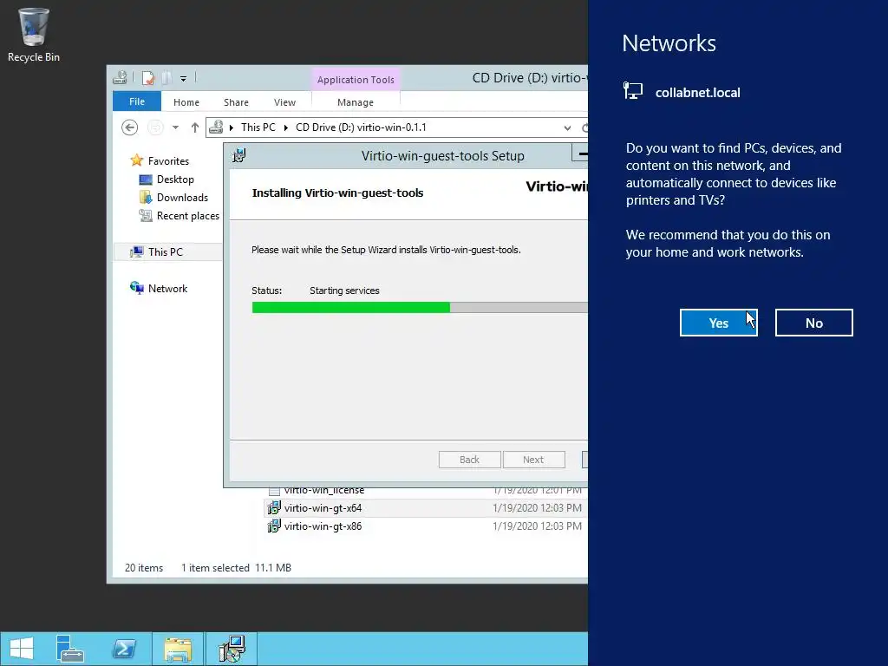The width and height of the screenshot is (888, 666).
Task: Select Downloads in the navigation pane
Action: tap(182, 198)
